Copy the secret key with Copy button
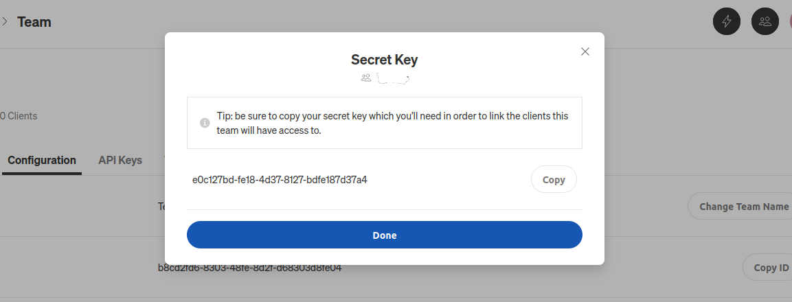This screenshot has width=792, height=302. pos(554,179)
